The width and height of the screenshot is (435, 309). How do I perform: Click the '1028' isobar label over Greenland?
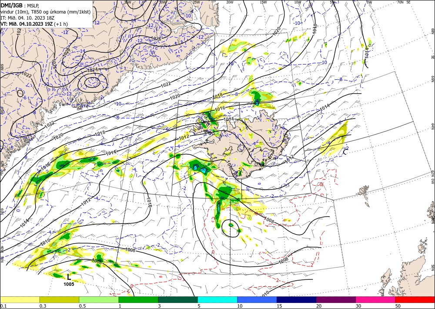point(66,52)
